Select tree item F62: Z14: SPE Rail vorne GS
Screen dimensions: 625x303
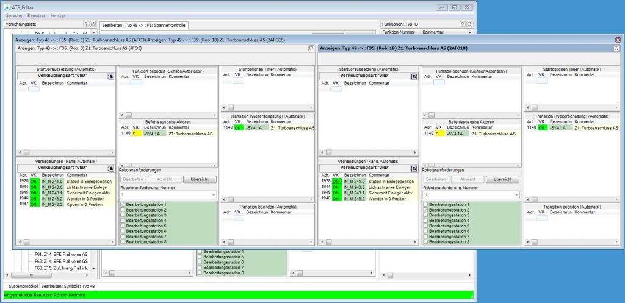point(61,261)
